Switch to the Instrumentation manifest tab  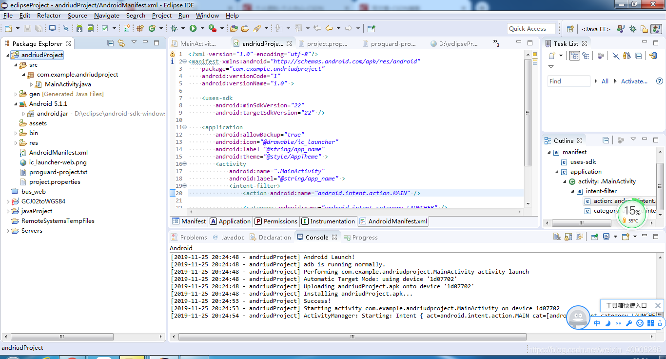point(328,221)
